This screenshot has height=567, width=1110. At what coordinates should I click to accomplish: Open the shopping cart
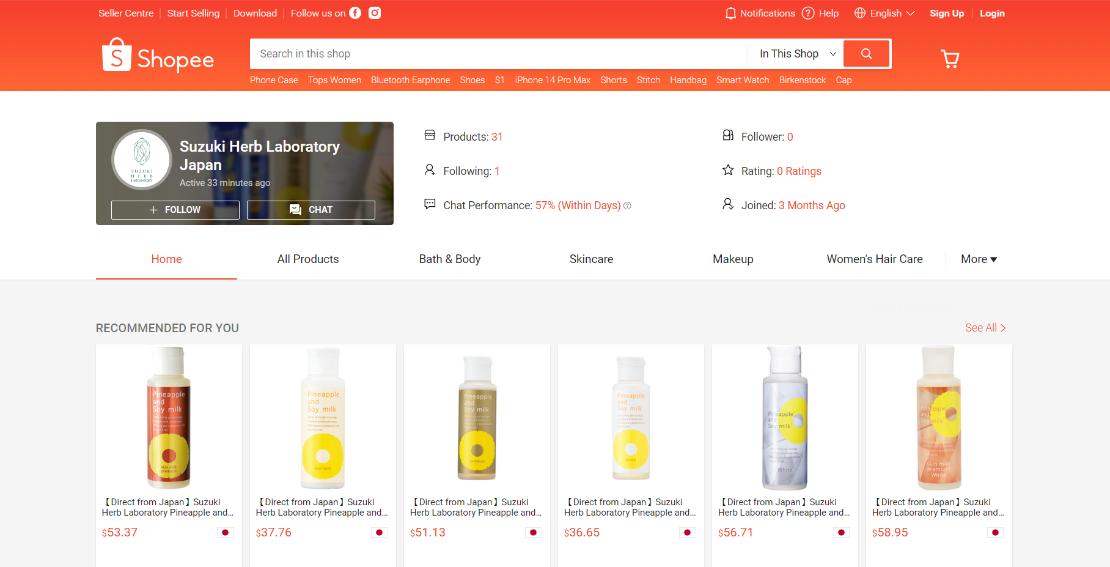950,59
